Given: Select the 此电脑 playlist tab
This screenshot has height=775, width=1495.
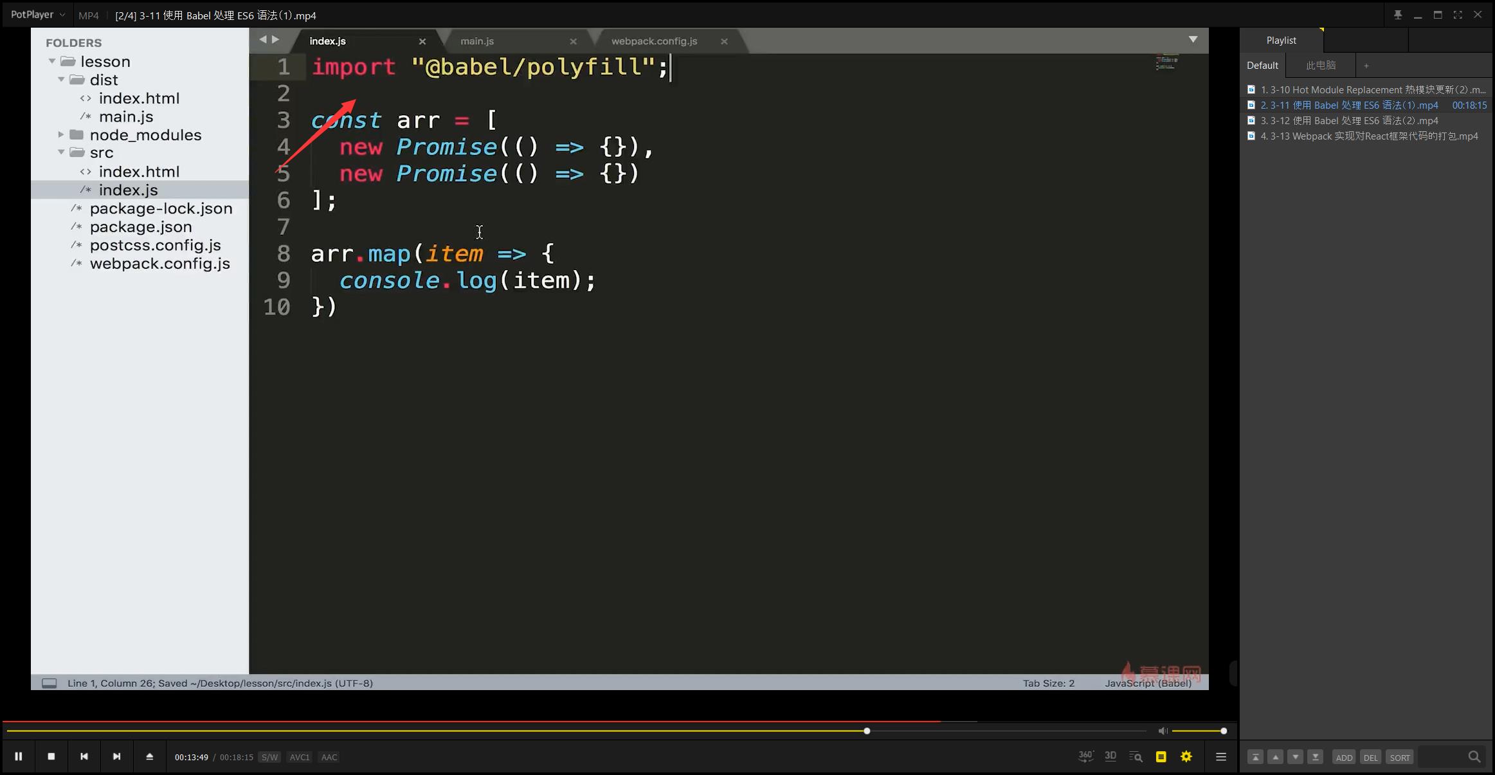Looking at the screenshot, I should 1321,65.
